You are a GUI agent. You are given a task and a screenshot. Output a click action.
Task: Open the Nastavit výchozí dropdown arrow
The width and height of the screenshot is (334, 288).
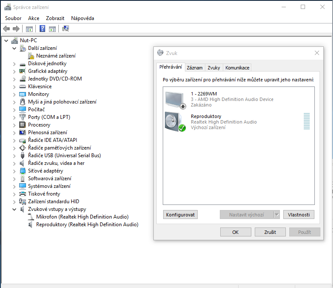[x=277, y=215]
